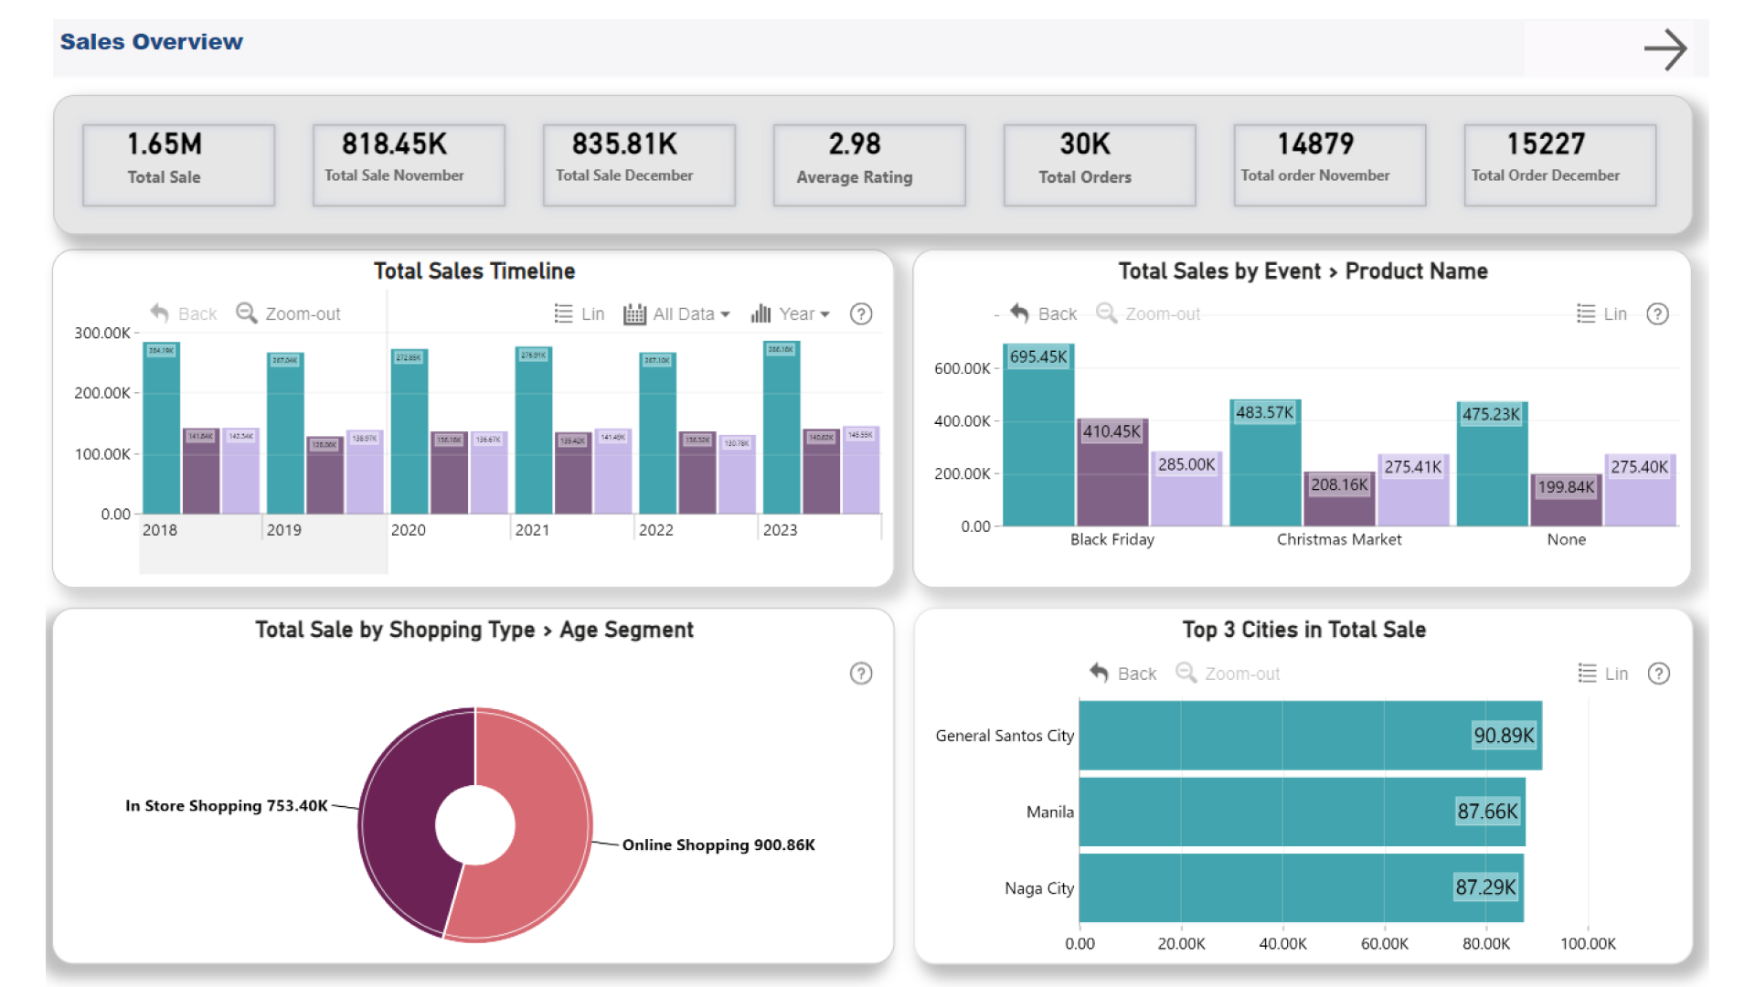Click the Black Friday axis label
This screenshot has height=987, width=1755.
[x=1112, y=539]
